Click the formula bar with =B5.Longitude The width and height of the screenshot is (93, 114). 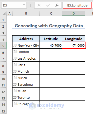[77, 5]
